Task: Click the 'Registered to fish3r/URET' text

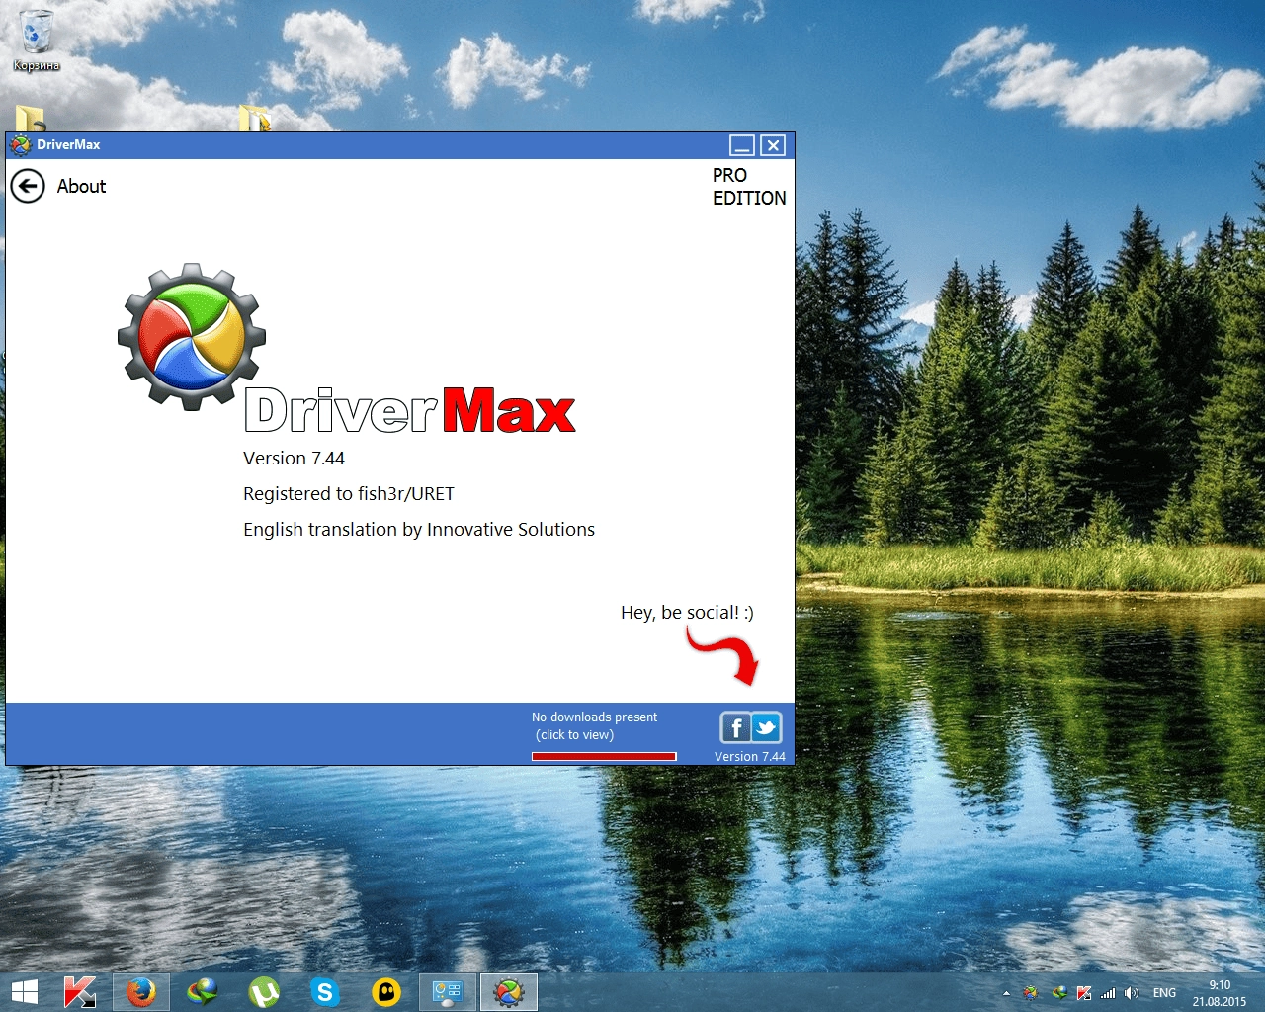Action: [349, 494]
